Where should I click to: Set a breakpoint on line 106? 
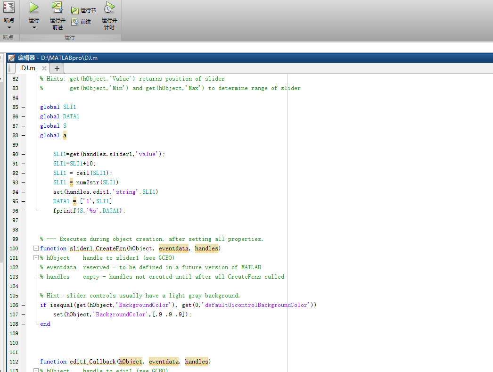click(x=22, y=305)
